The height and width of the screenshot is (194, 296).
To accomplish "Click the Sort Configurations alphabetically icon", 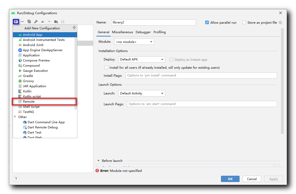I will [x=63, y=22].
